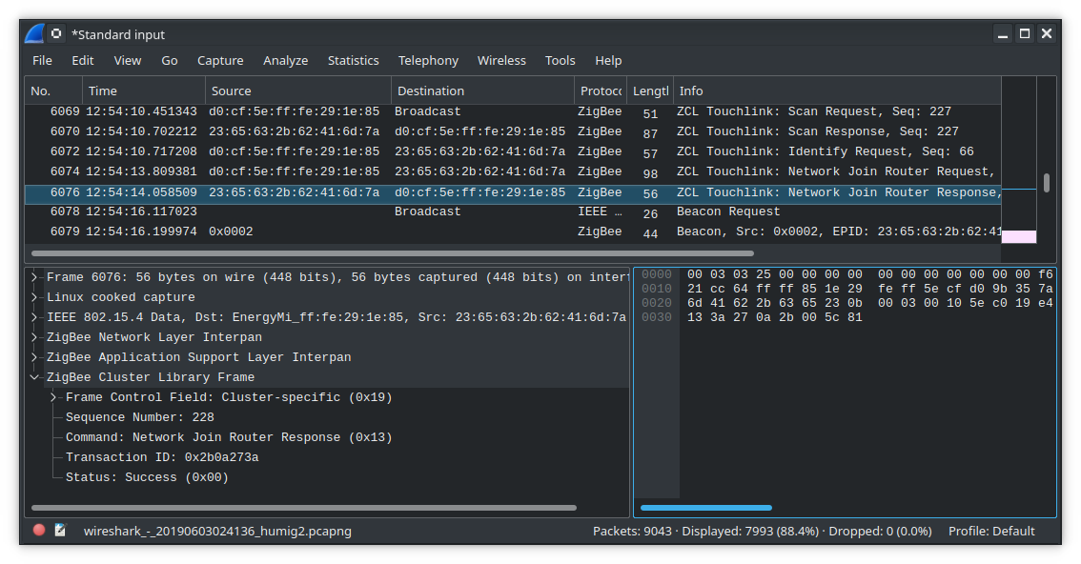Collapse ZigBee Cluster Library Frame node

(x=33, y=376)
